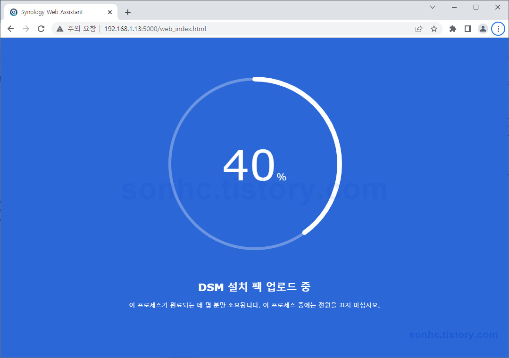This screenshot has width=509, height=358.
Task: Click the browser back arrow
Action: tap(11, 29)
